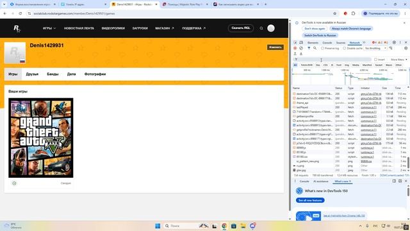Click the Скачать RGL button
This screenshot has width=410, height=231.
(x=241, y=28)
